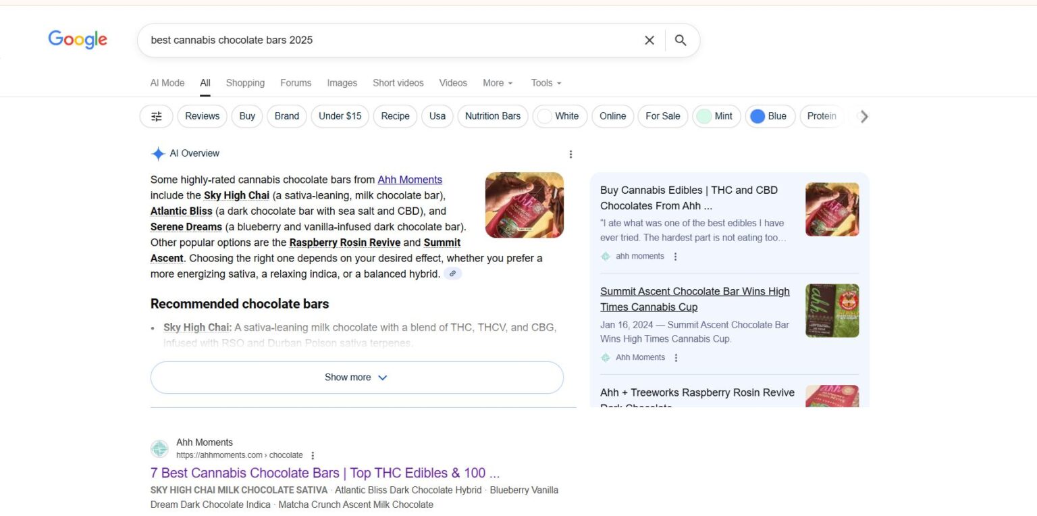Viewport: 1037px width, 516px height.
Task: Clear the search box with X icon
Action: 649,41
